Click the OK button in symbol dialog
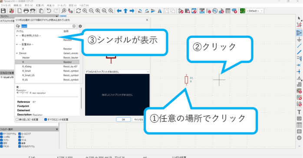 coord(123,119)
